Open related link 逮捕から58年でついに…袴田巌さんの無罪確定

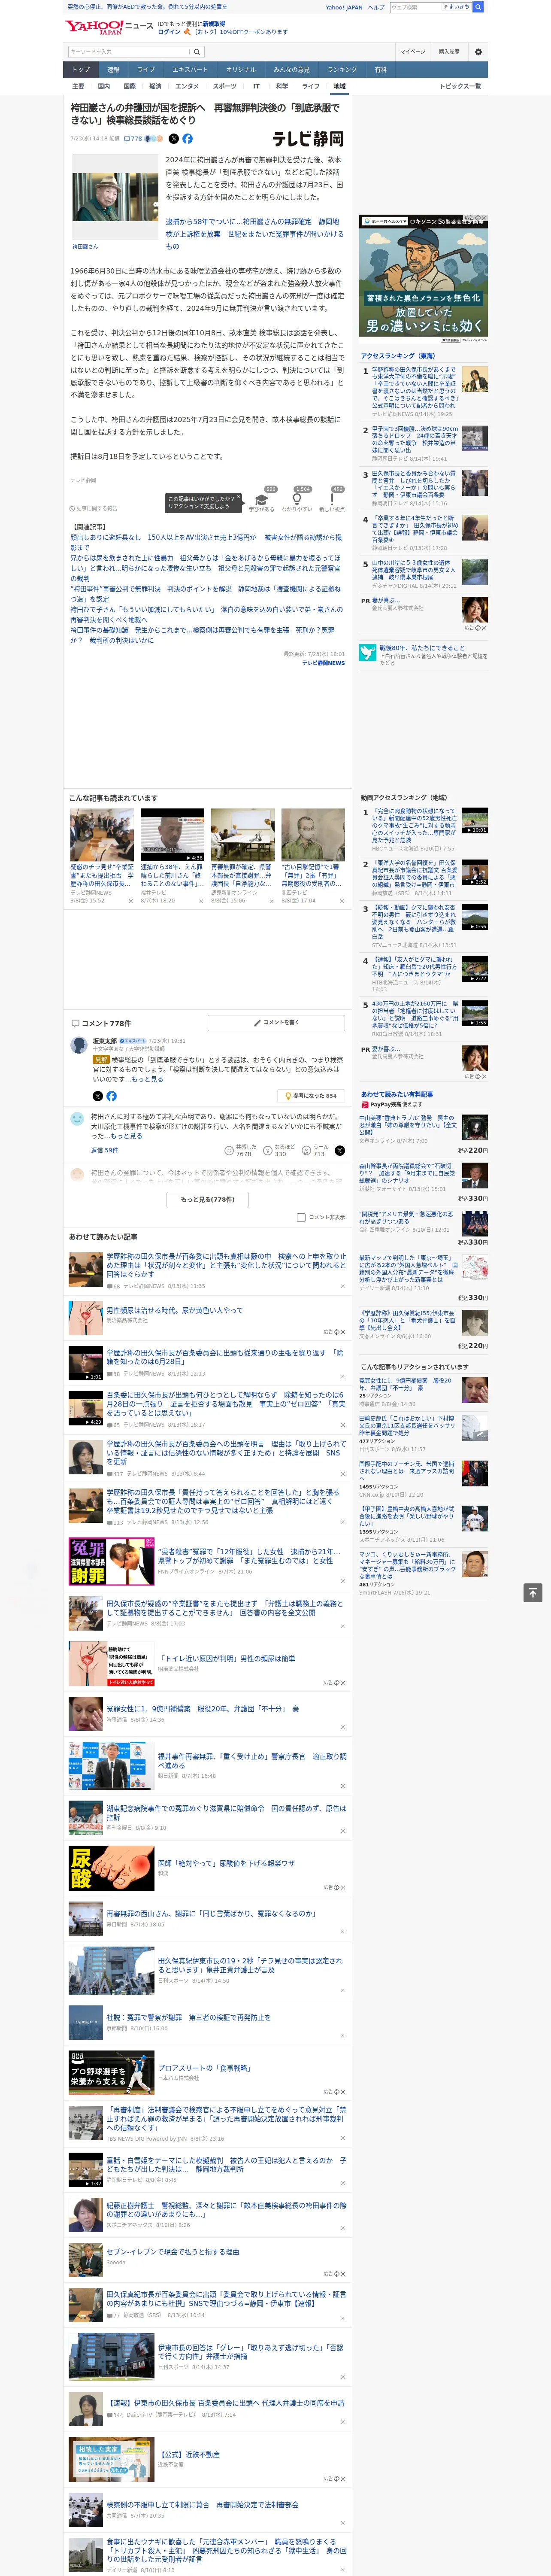(x=255, y=234)
